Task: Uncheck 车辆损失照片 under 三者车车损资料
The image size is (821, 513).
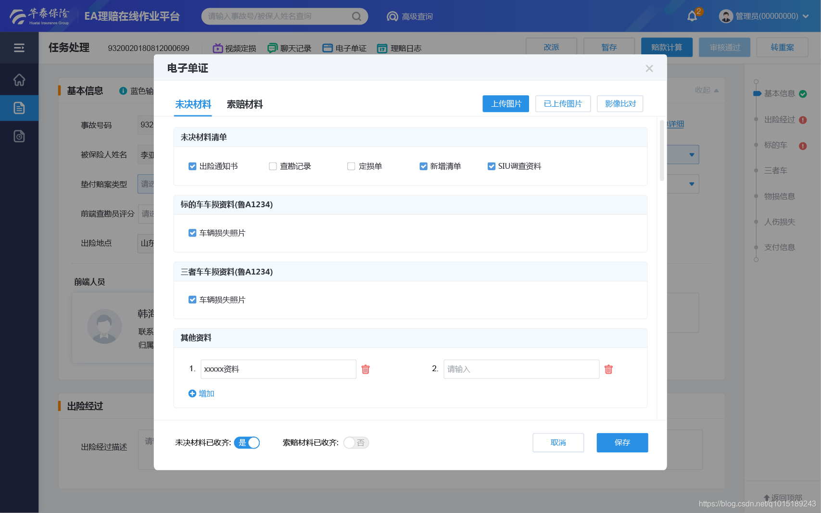Action: coord(192,300)
